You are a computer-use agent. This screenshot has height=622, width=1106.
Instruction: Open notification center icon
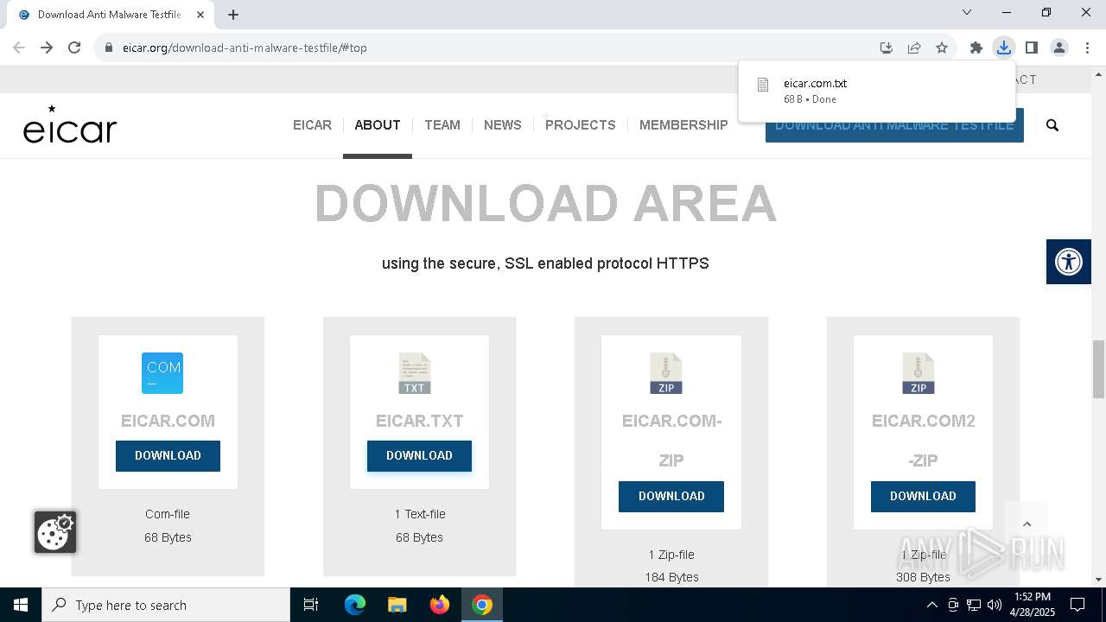tap(1077, 605)
